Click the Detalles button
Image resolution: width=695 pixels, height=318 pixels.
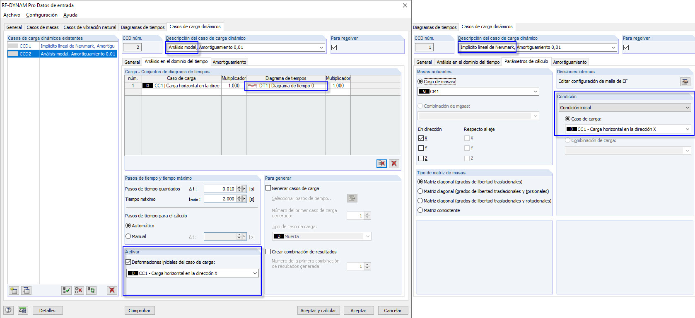tap(47, 311)
